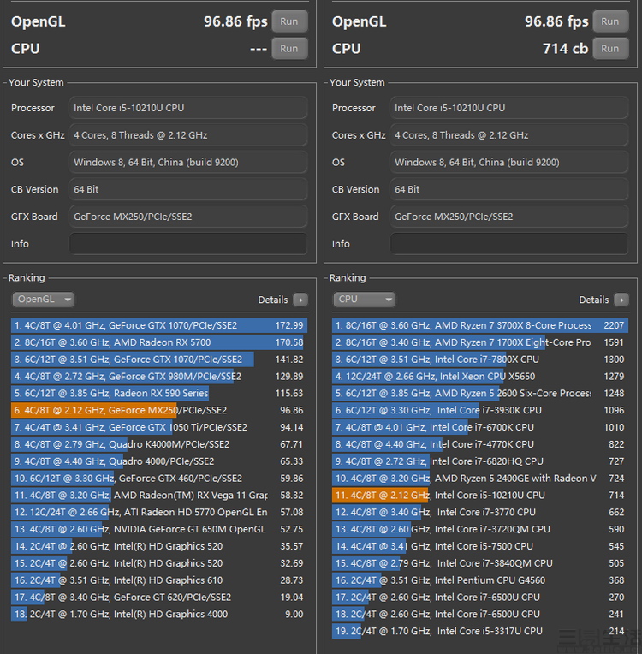Viewport: 642px width, 654px height.
Task: Click left Processor field Intel Core i5-10210U
Action: coord(188,108)
